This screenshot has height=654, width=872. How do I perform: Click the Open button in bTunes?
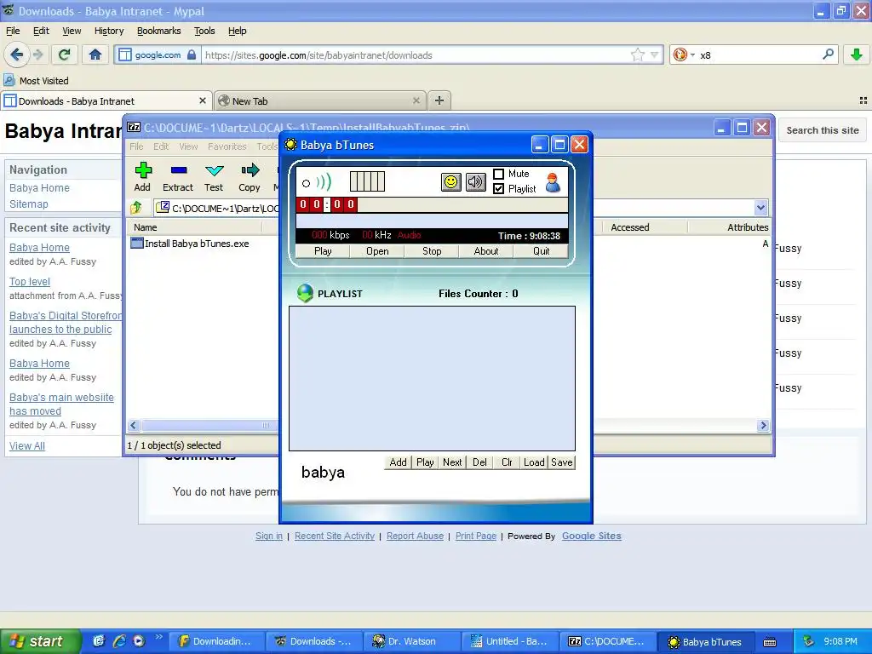click(377, 251)
